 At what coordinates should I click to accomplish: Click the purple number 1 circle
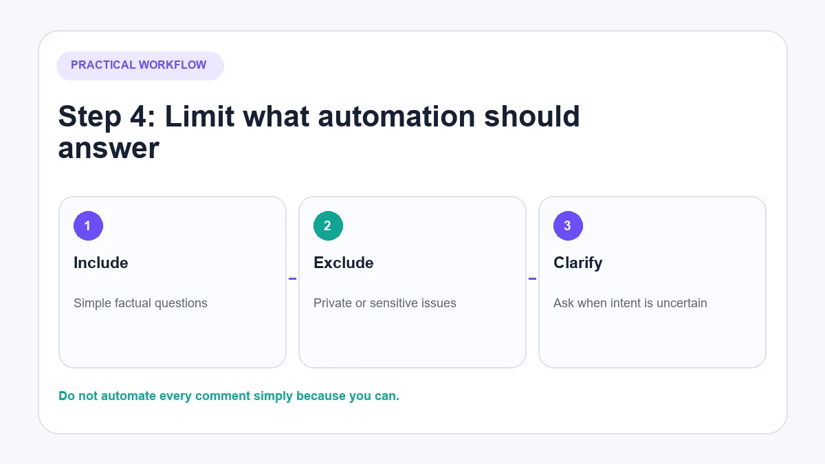pos(88,225)
